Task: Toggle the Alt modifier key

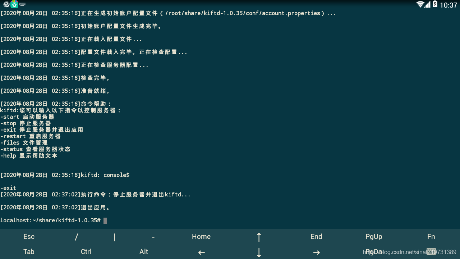Action: [144, 251]
